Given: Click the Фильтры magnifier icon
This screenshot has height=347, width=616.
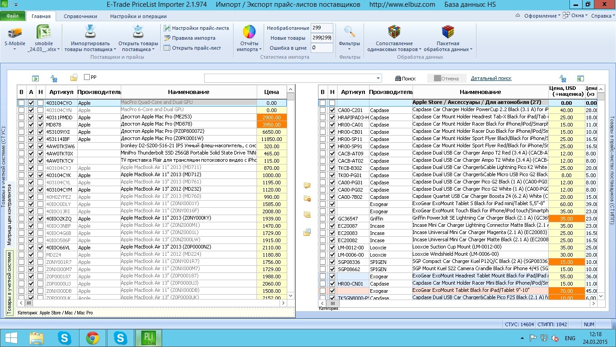Looking at the screenshot, I should 350,32.
